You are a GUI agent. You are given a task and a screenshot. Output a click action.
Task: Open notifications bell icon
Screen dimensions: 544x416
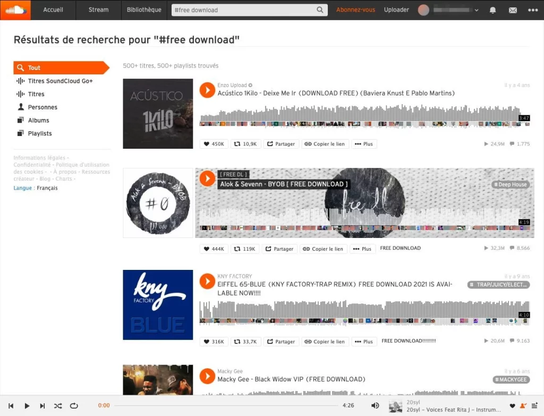pyautogui.click(x=492, y=10)
